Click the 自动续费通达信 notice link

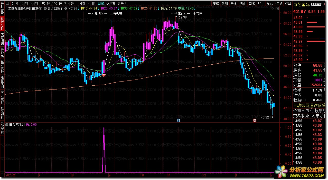tap(309, 106)
